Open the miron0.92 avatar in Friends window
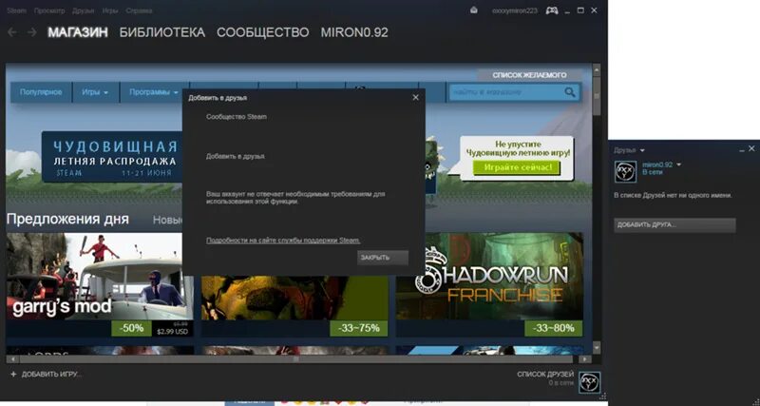Viewport: 760px width, 406px height. 625,172
